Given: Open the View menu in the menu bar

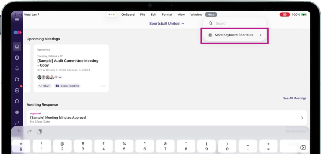Looking at the screenshot, I should tap(181, 15).
